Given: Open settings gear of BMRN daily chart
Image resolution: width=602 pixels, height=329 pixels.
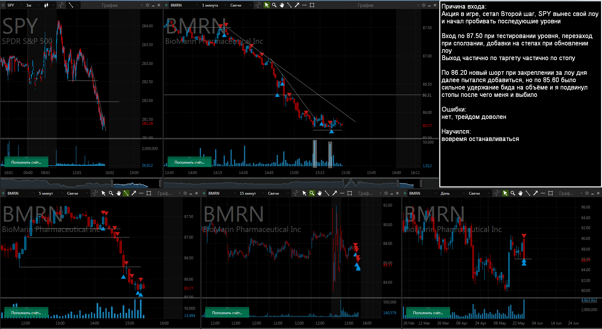Looking at the screenshot, I should point(587,193).
